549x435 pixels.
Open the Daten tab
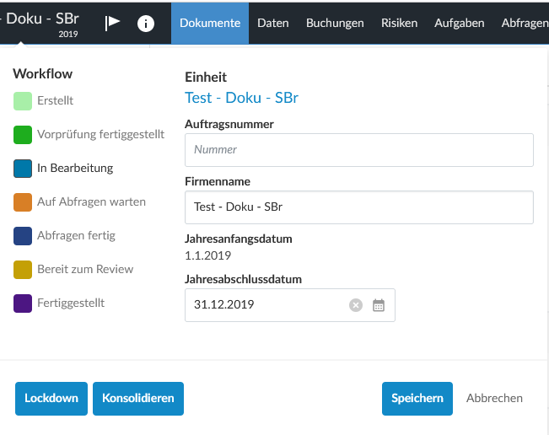tap(273, 23)
